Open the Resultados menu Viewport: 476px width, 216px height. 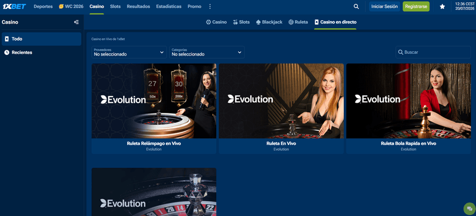(x=138, y=6)
